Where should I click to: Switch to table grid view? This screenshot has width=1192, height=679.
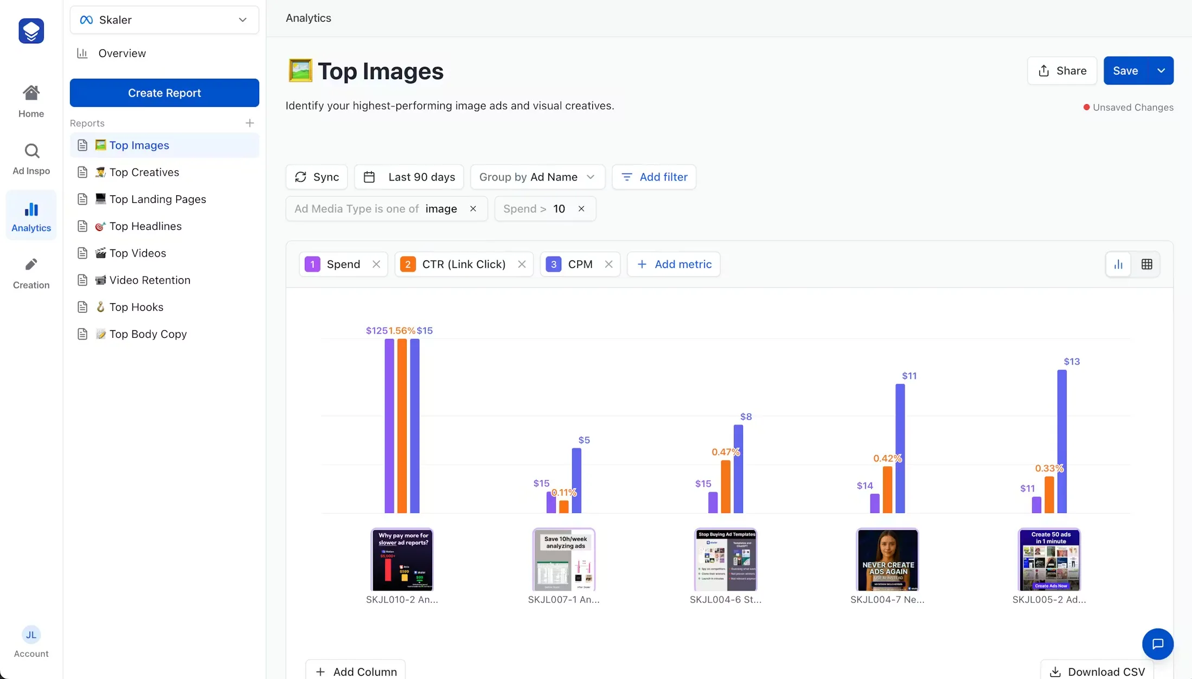(x=1146, y=264)
